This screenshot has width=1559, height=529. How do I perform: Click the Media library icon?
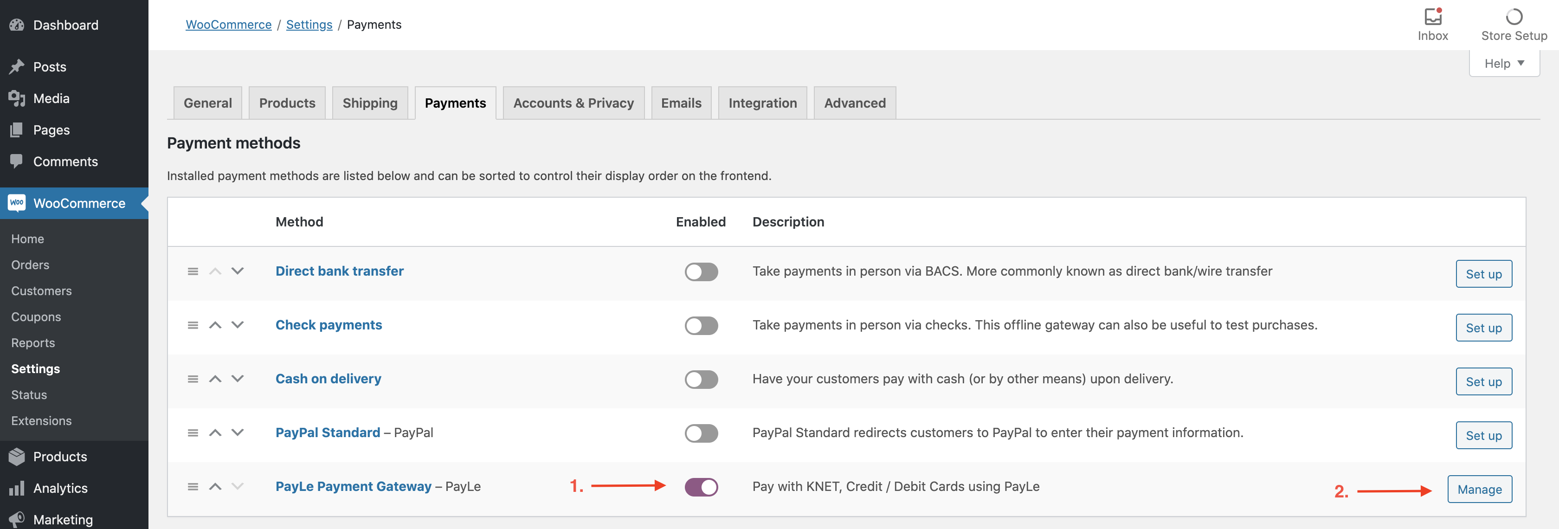[17, 98]
